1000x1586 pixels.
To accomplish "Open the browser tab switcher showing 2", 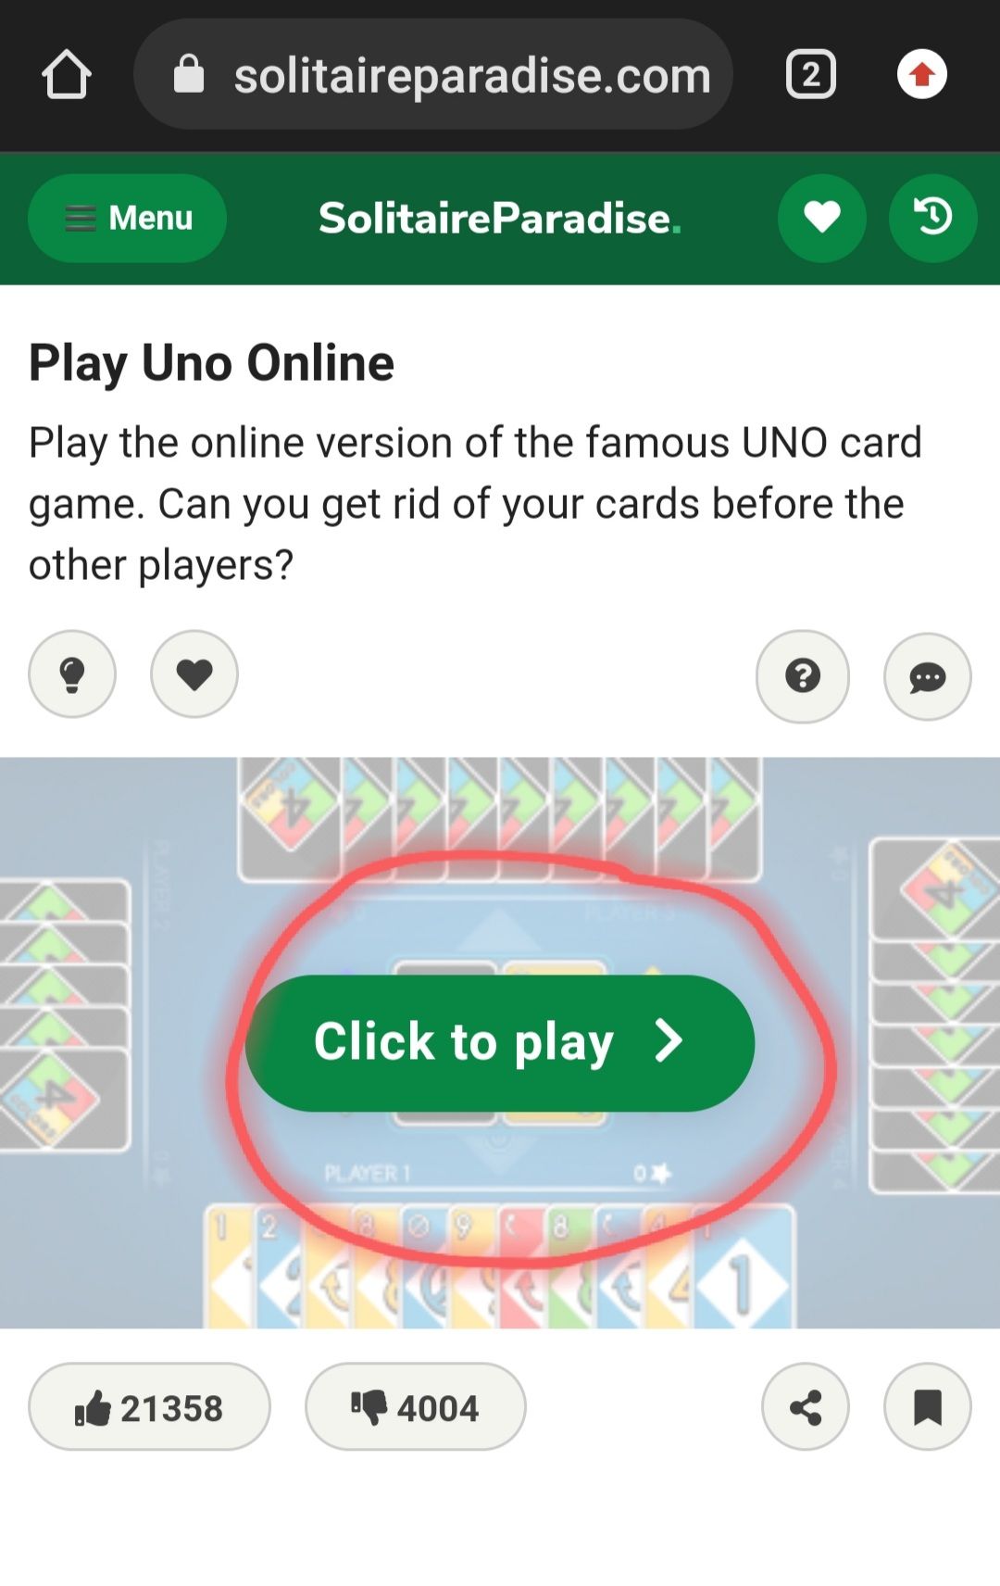I will [x=811, y=74].
